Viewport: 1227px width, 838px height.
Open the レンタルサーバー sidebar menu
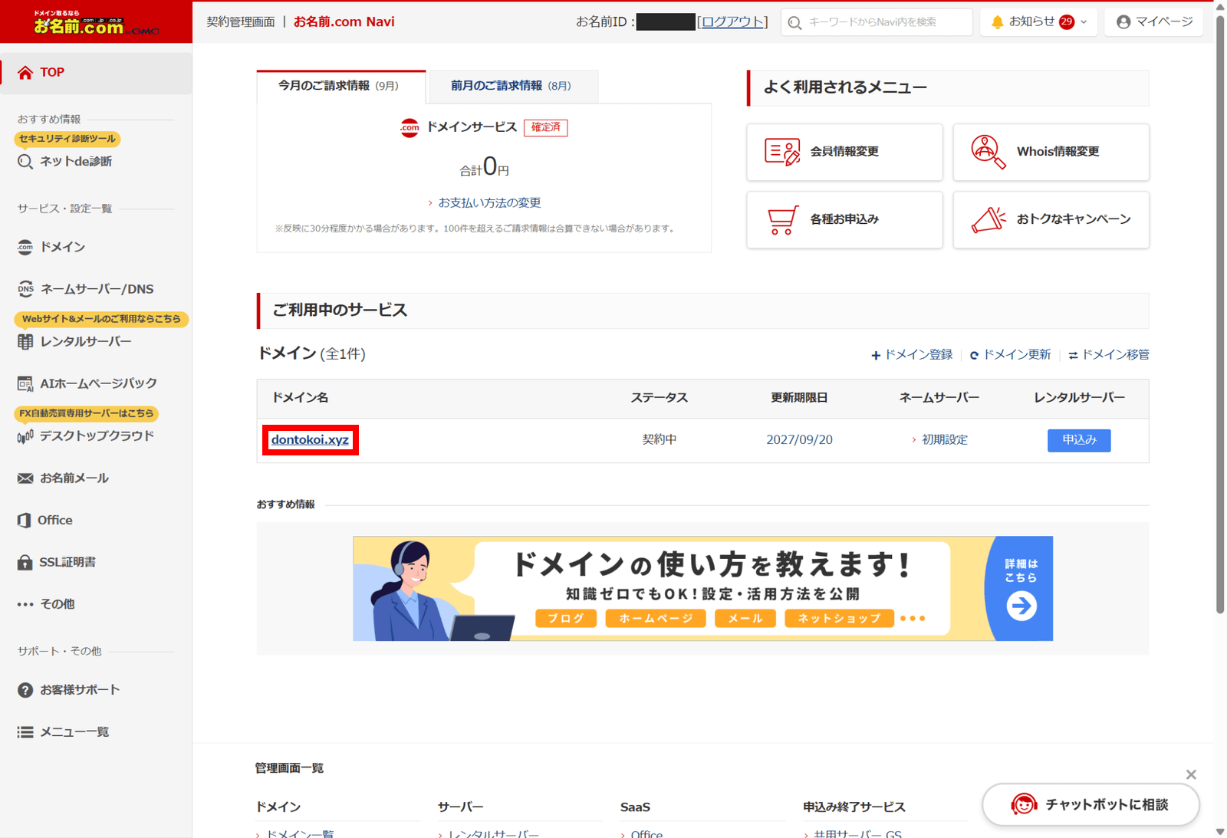pyautogui.click(x=86, y=342)
